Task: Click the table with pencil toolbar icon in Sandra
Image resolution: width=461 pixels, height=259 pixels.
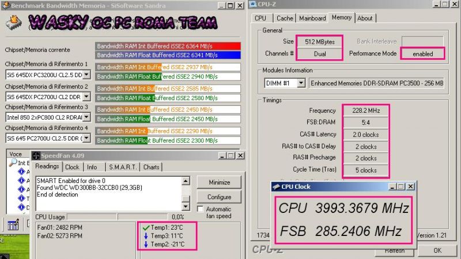Action: pos(13,224)
